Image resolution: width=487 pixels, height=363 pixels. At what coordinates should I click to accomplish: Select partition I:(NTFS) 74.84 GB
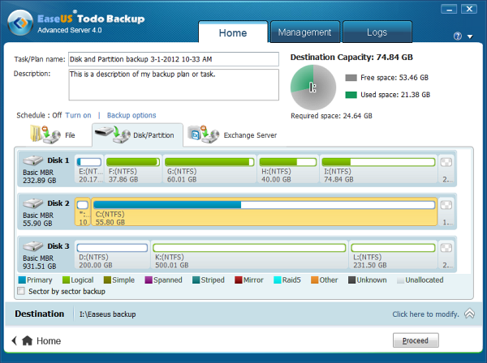pos(378,169)
